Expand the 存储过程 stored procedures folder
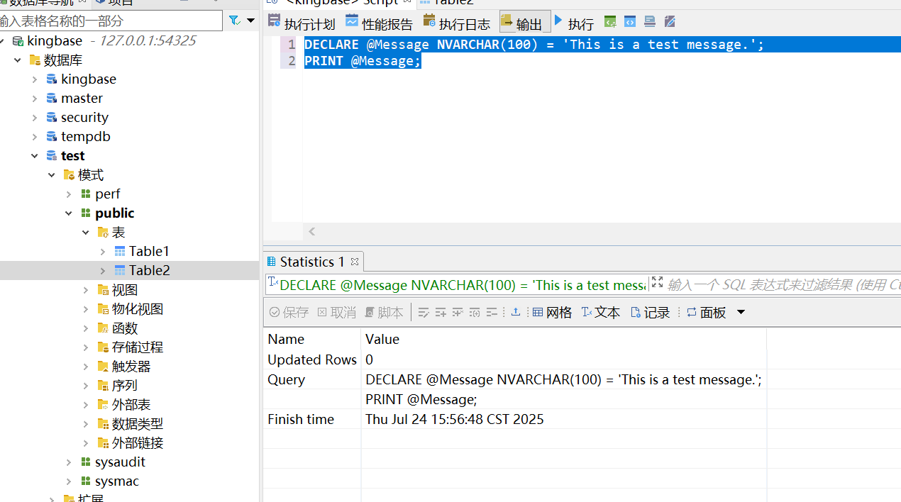The height and width of the screenshot is (502, 901). [x=86, y=347]
